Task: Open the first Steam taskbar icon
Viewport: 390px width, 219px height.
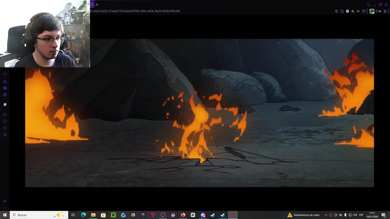Action: coord(213,215)
